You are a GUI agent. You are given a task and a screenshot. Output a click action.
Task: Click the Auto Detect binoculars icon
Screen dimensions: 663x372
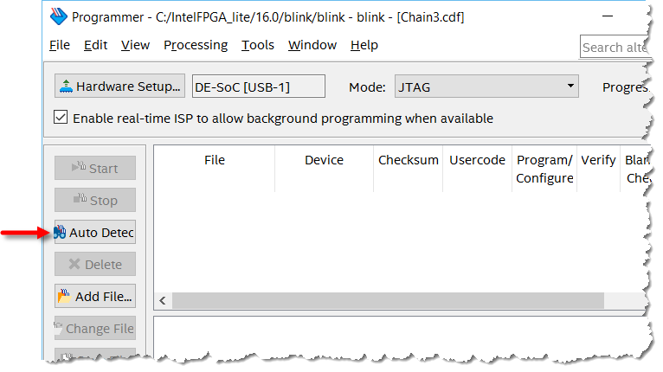click(60, 233)
